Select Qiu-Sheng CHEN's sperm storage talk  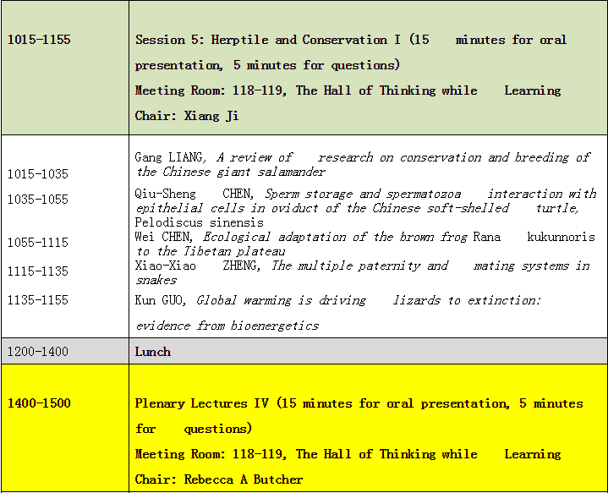[x=365, y=200]
